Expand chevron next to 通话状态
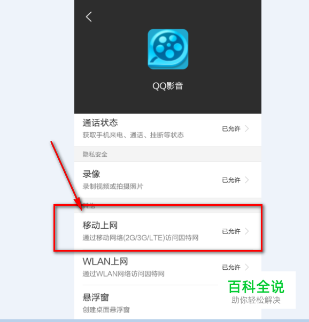 click(x=246, y=129)
